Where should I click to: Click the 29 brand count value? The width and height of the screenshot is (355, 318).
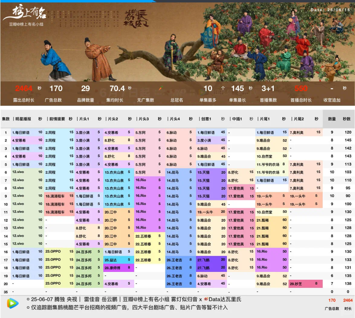pyautogui.click(x=85, y=88)
